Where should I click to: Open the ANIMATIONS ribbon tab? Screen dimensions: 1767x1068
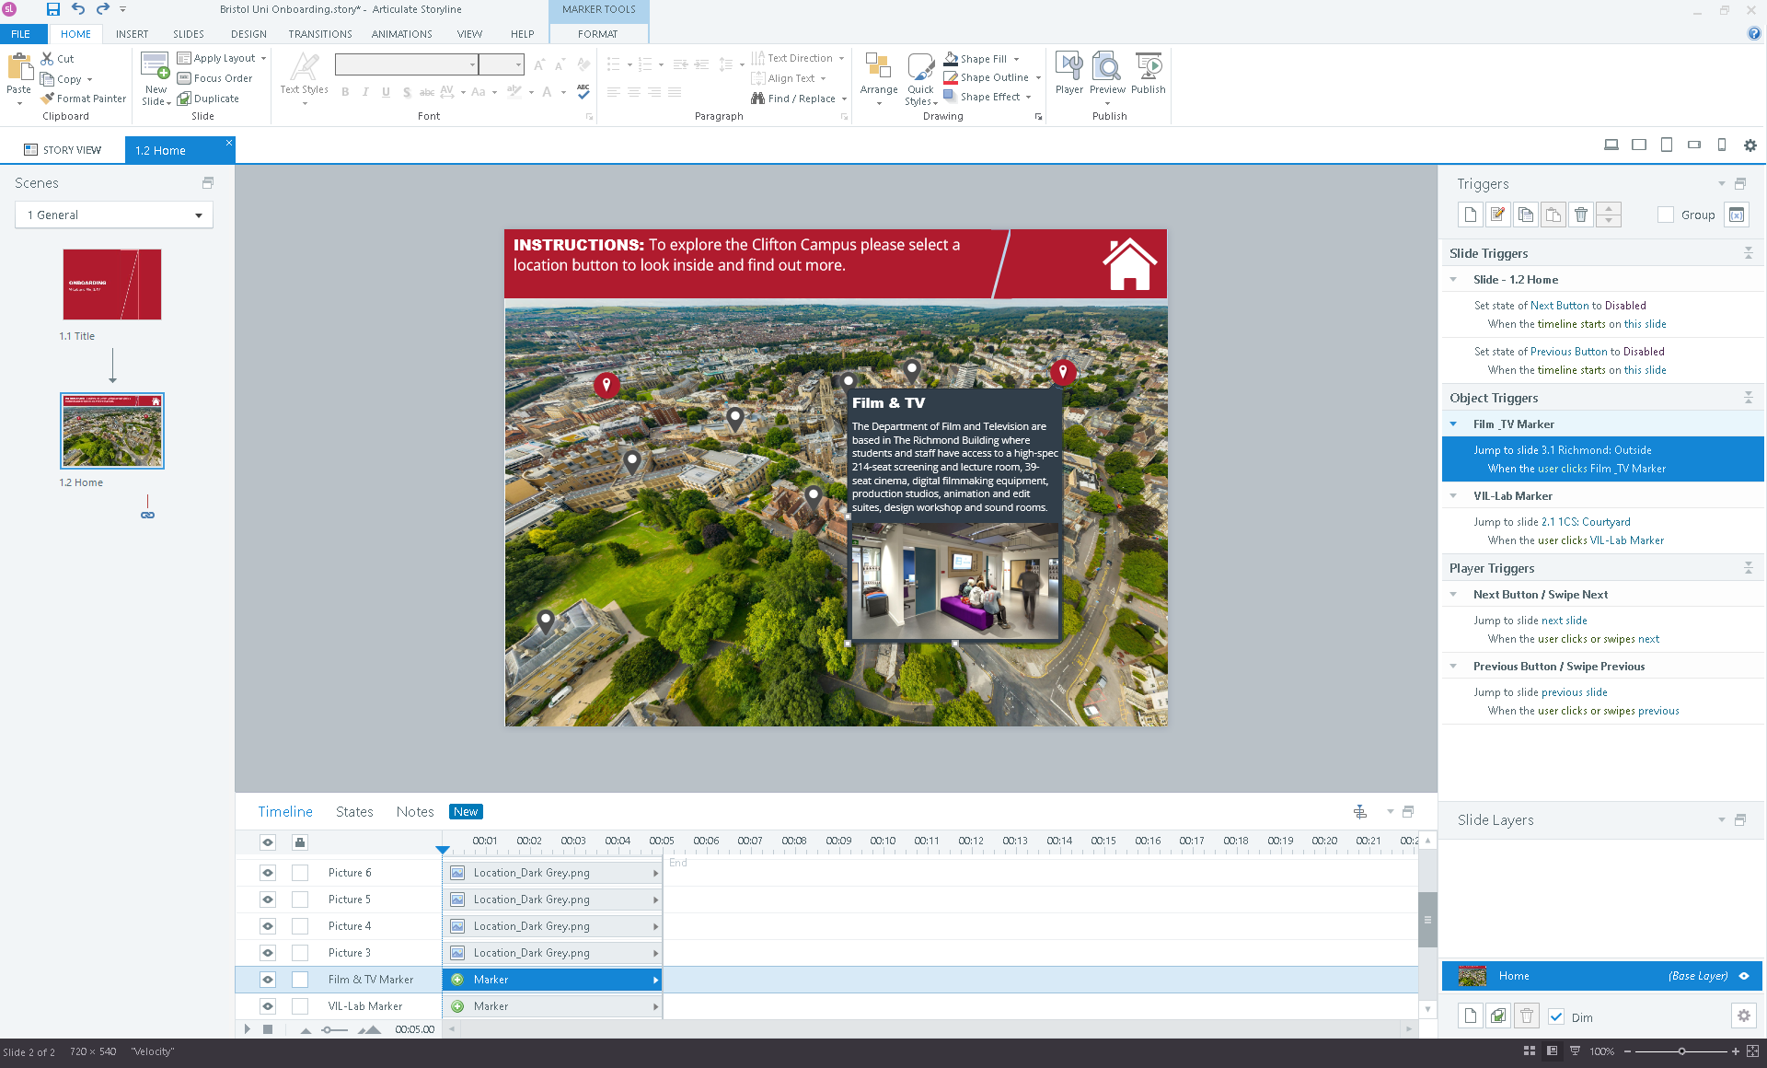tap(401, 34)
